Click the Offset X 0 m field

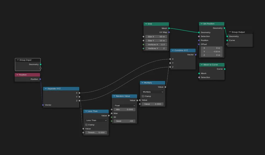[x=212, y=48]
